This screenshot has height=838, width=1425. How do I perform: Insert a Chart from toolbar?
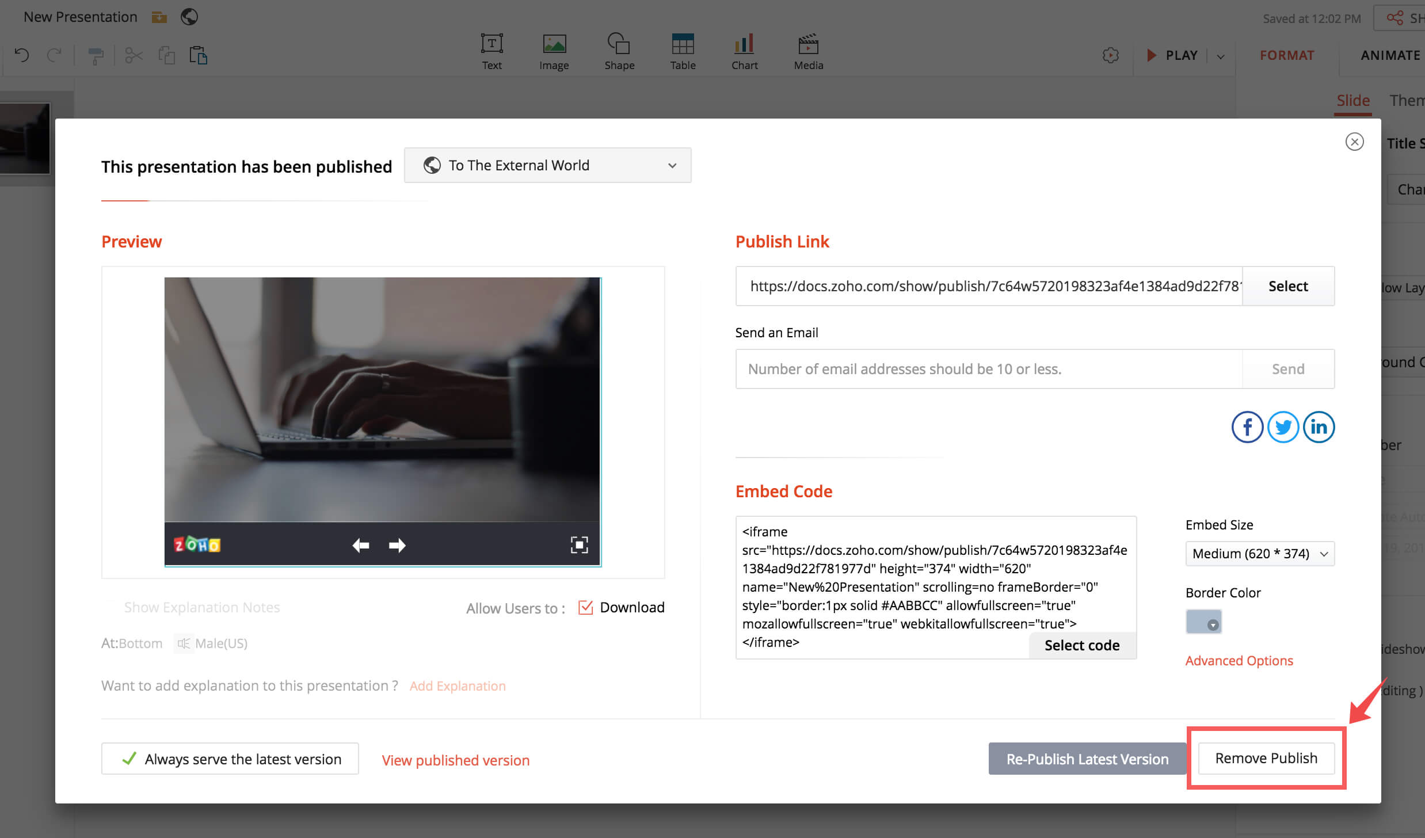[x=744, y=52]
